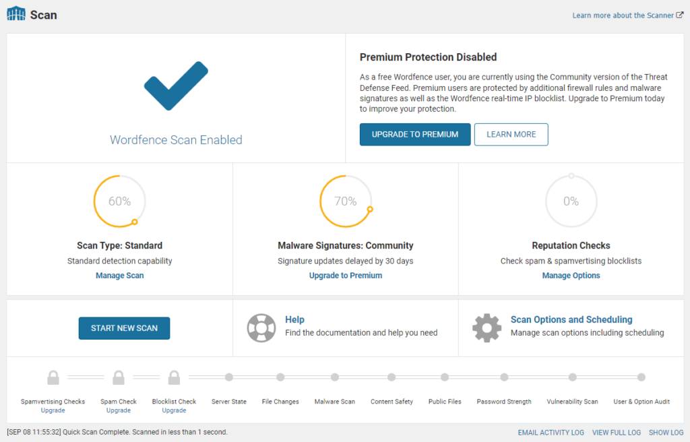690x442 pixels.
Task: Click Upgrade under Spamvertising Checks
Action: (53, 410)
